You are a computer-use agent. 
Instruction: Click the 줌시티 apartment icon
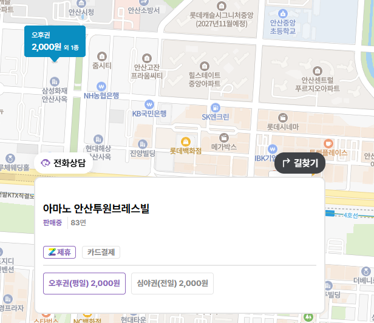click(x=102, y=56)
